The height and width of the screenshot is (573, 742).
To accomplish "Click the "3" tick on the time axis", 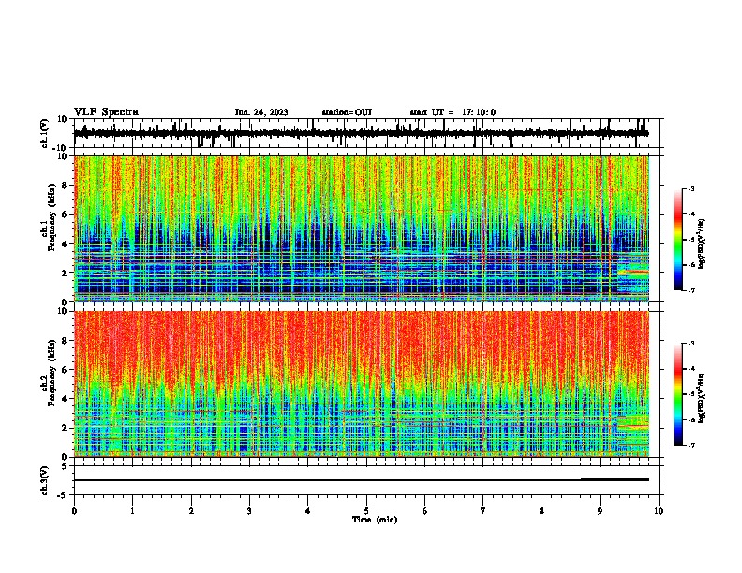I will 249,511.
